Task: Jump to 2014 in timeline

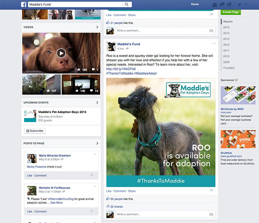Action: (x=226, y=33)
